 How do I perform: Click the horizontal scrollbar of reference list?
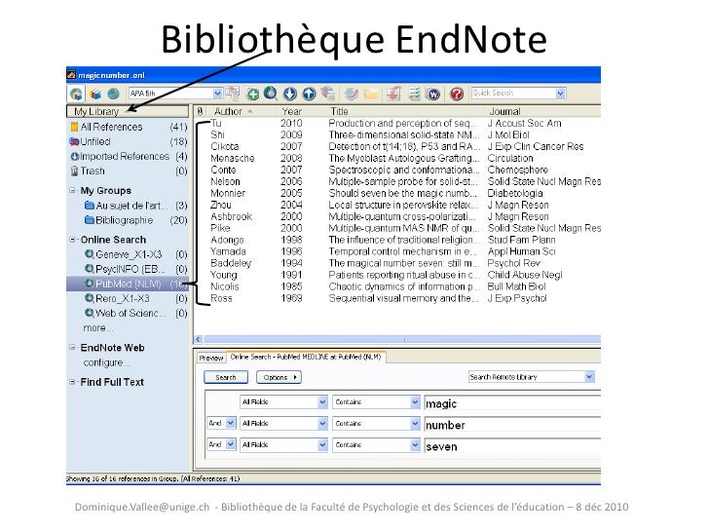click(x=401, y=339)
